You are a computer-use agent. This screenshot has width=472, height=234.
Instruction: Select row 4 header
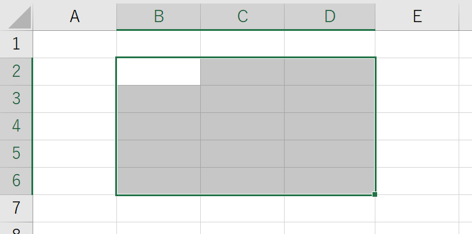point(16,126)
